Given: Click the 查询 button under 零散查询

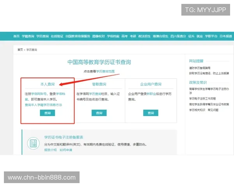Looking at the screenshot, I should coord(99,113).
